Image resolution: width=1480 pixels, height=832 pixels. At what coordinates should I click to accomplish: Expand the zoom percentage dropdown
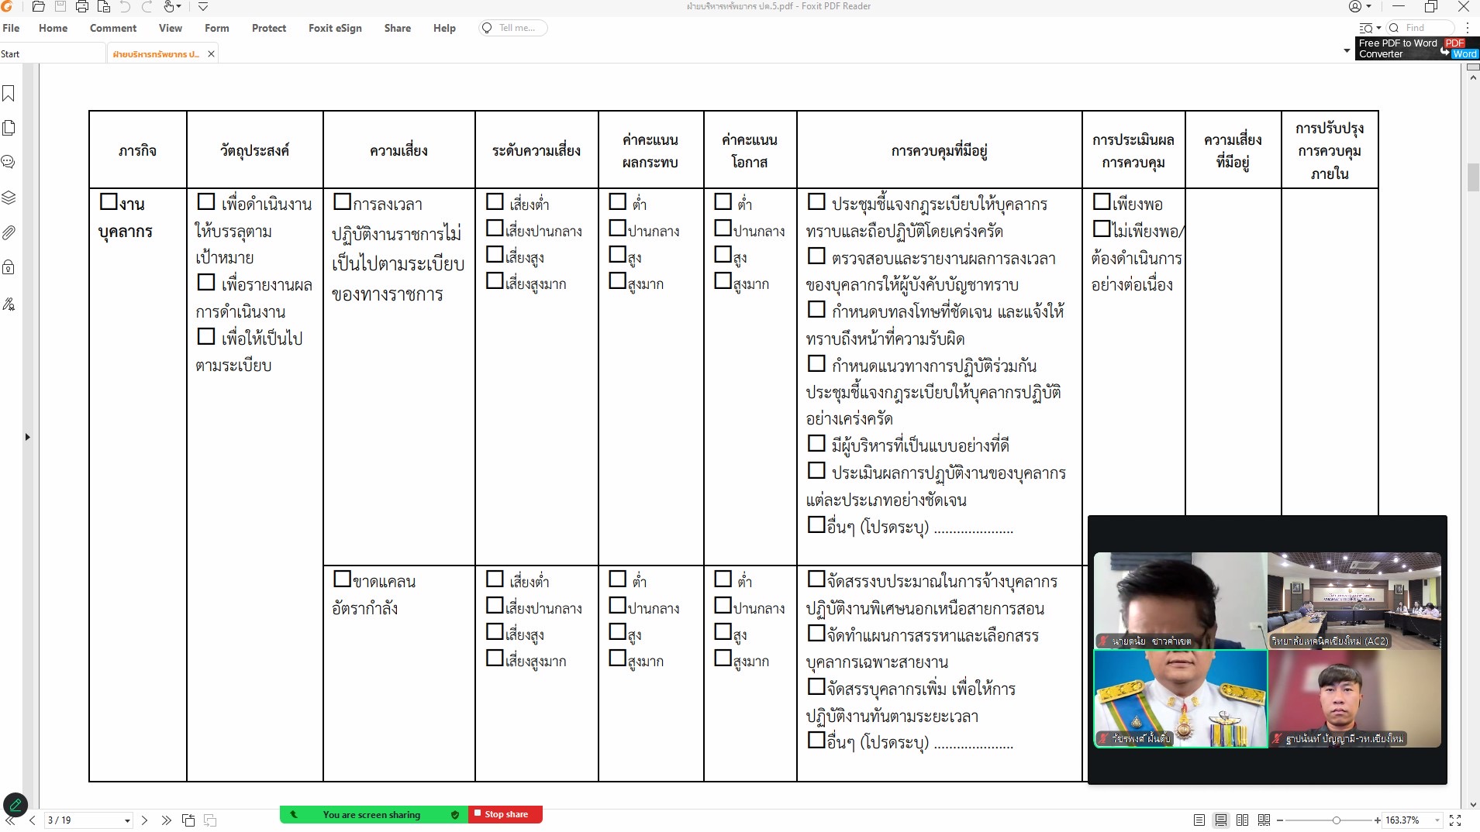point(1437,820)
